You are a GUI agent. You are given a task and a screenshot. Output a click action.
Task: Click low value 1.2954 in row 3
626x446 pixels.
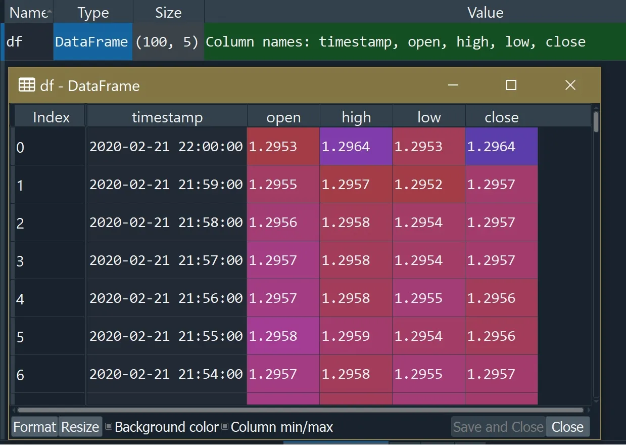[x=429, y=260]
